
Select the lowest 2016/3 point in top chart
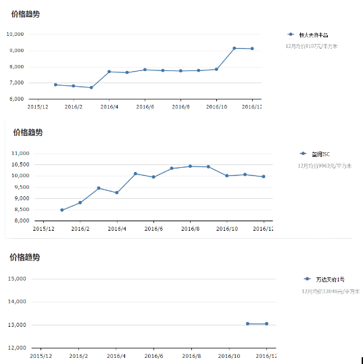tap(91, 88)
